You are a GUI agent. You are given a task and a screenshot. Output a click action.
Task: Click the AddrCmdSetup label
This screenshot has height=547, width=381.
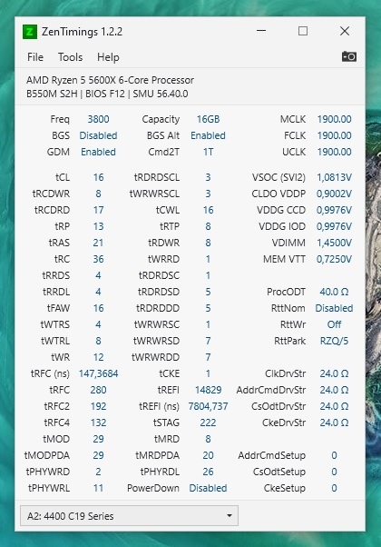coord(271,455)
